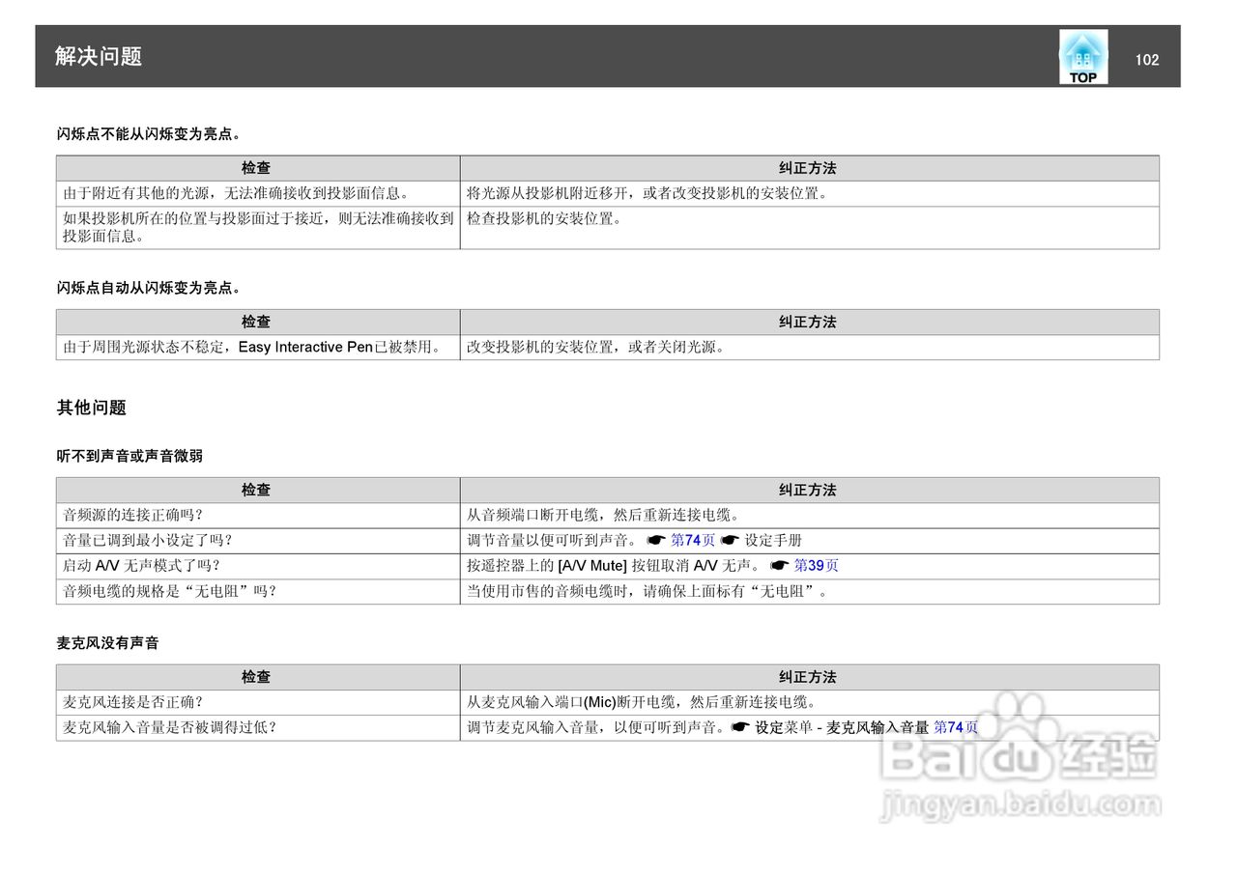Viewport: 1237px width, 874px height.
Task: Click the TOP home icon
Action: 1083,56
